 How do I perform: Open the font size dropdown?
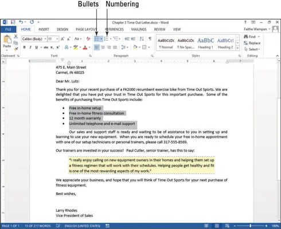57,39
